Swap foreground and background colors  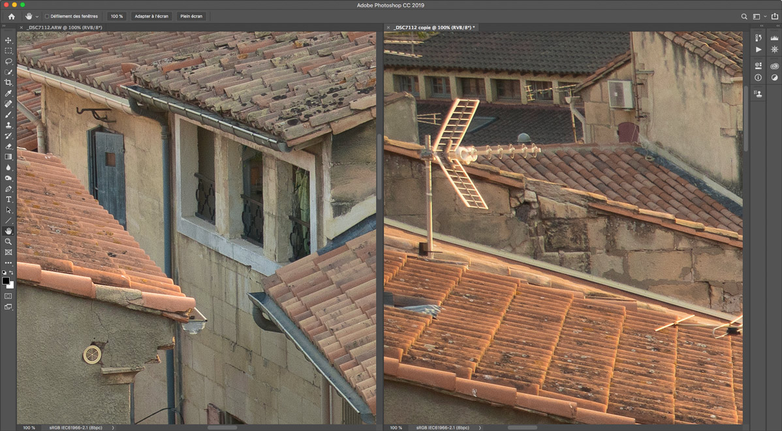coord(11,273)
